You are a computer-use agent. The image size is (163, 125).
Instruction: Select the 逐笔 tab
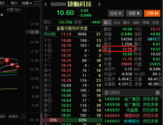click(x=156, y=22)
